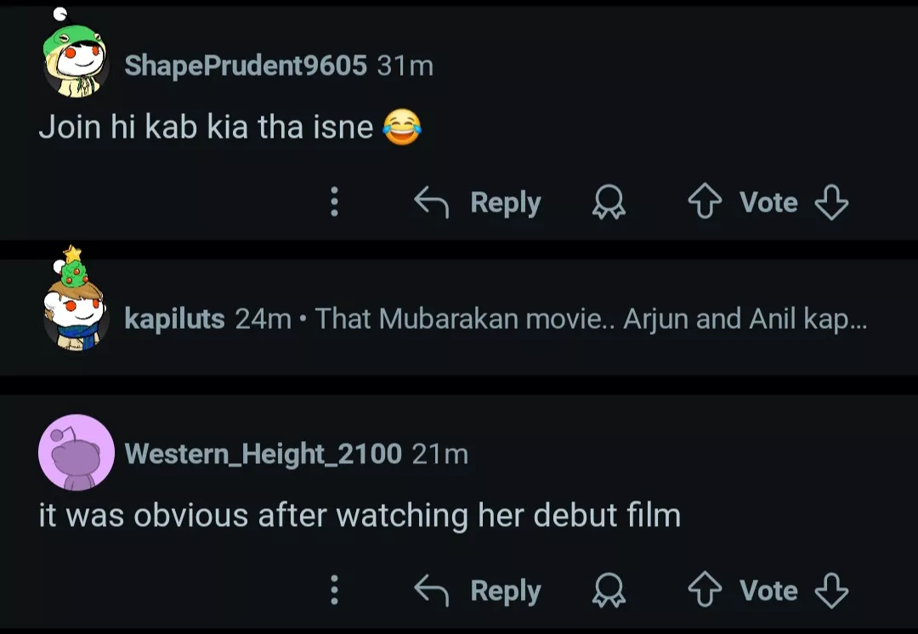Open three-dot menu on ShapePrudent9605's comment
Image resolution: width=918 pixels, height=634 pixels.
334,202
